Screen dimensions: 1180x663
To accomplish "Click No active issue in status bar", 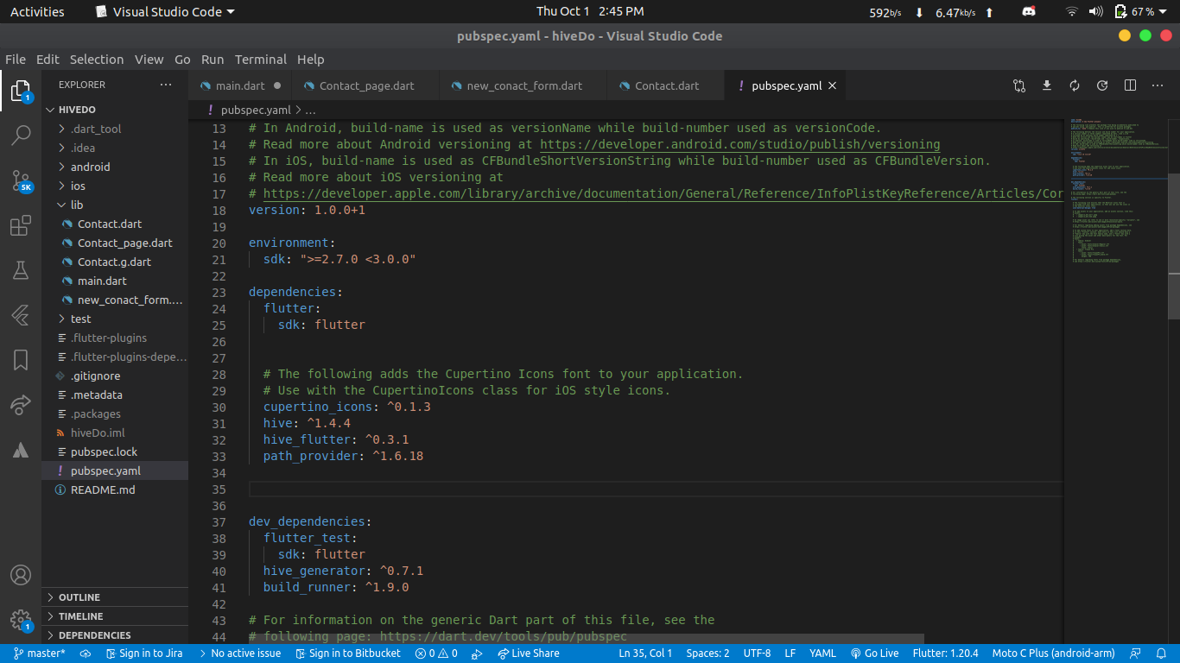I will 238,654.
